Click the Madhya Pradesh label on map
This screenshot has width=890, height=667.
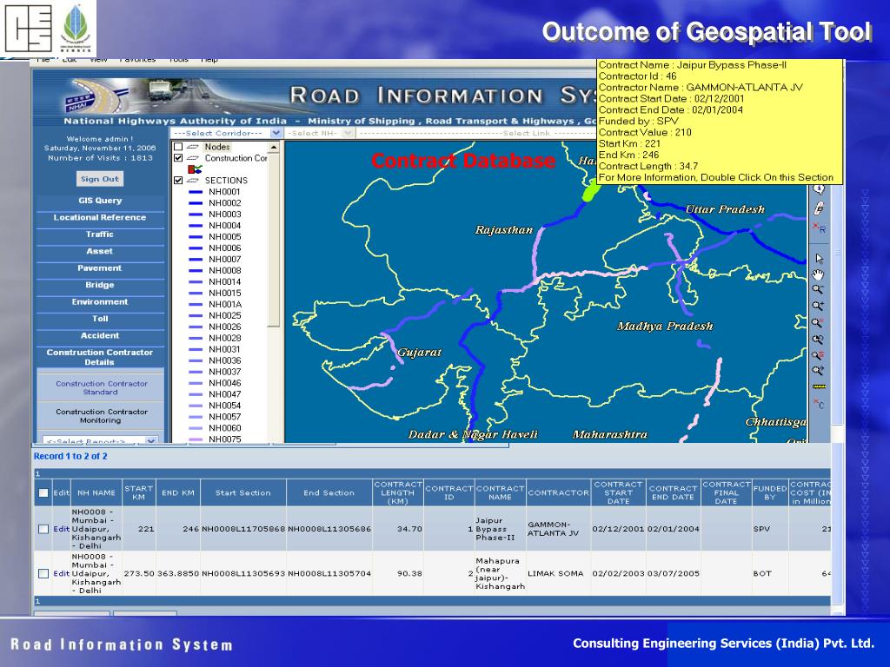(x=665, y=327)
